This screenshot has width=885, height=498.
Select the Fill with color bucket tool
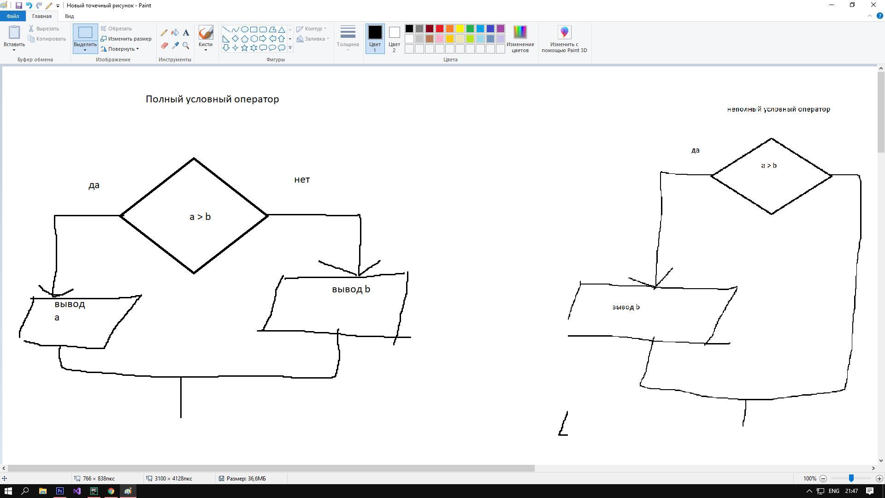tap(175, 33)
